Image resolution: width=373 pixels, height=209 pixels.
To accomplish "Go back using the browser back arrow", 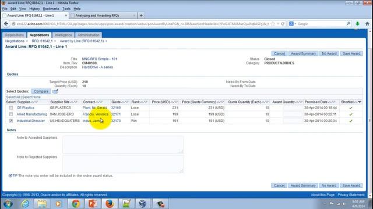I will (x=6, y=24).
